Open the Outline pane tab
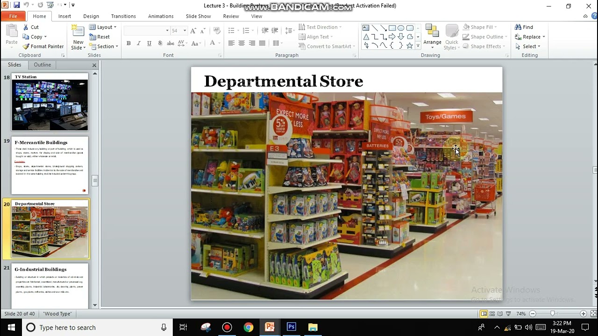Image resolution: width=598 pixels, height=336 pixels. pyautogui.click(x=42, y=64)
